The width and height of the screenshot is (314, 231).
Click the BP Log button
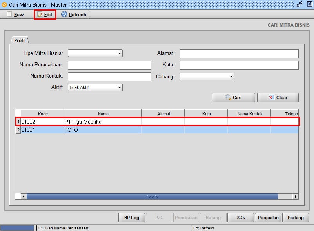click(132, 218)
